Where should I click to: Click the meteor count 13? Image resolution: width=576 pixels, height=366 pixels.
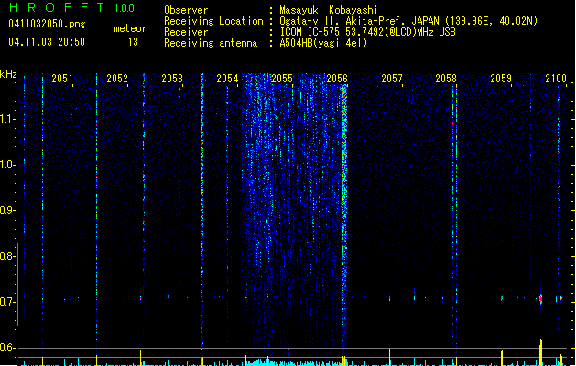click(x=133, y=42)
